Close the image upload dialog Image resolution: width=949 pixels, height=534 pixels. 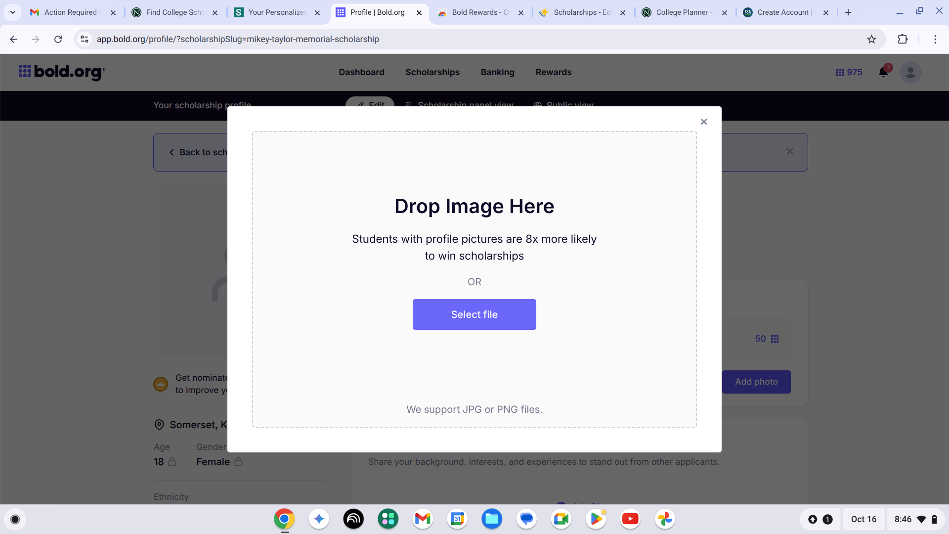point(704,122)
